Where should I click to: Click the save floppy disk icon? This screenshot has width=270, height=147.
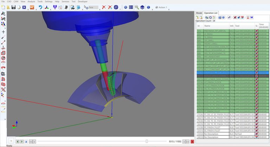(13, 7)
